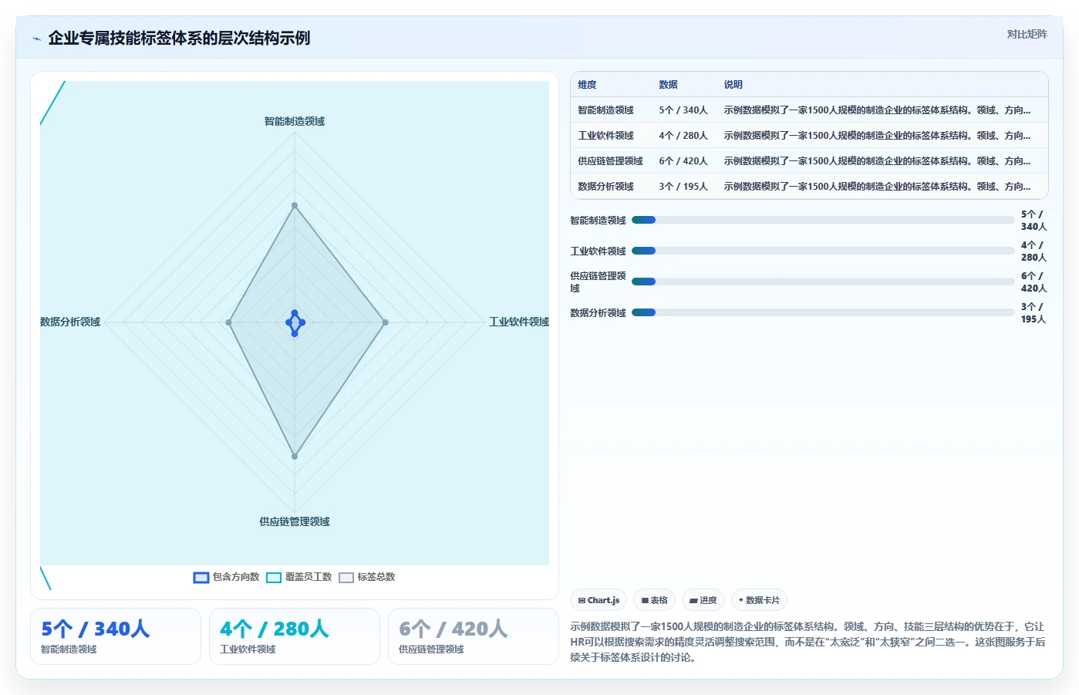The width and height of the screenshot is (1079, 695).
Task: Select the 4个 / 280人 summary card
Action: click(295, 636)
